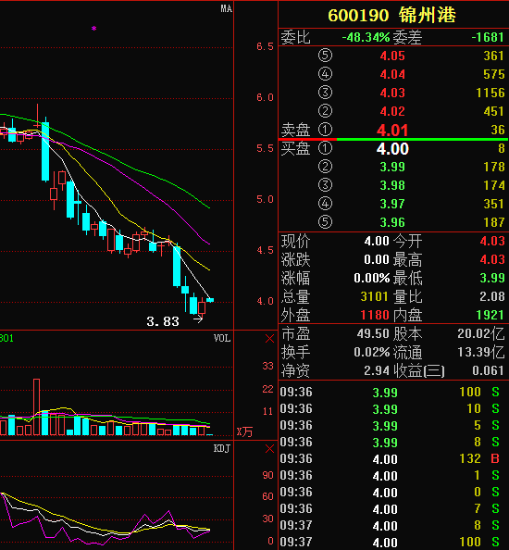509x550 pixels.
Task: Click bid-two volume 178
Action: pyautogui.click(x=494, y=167)
